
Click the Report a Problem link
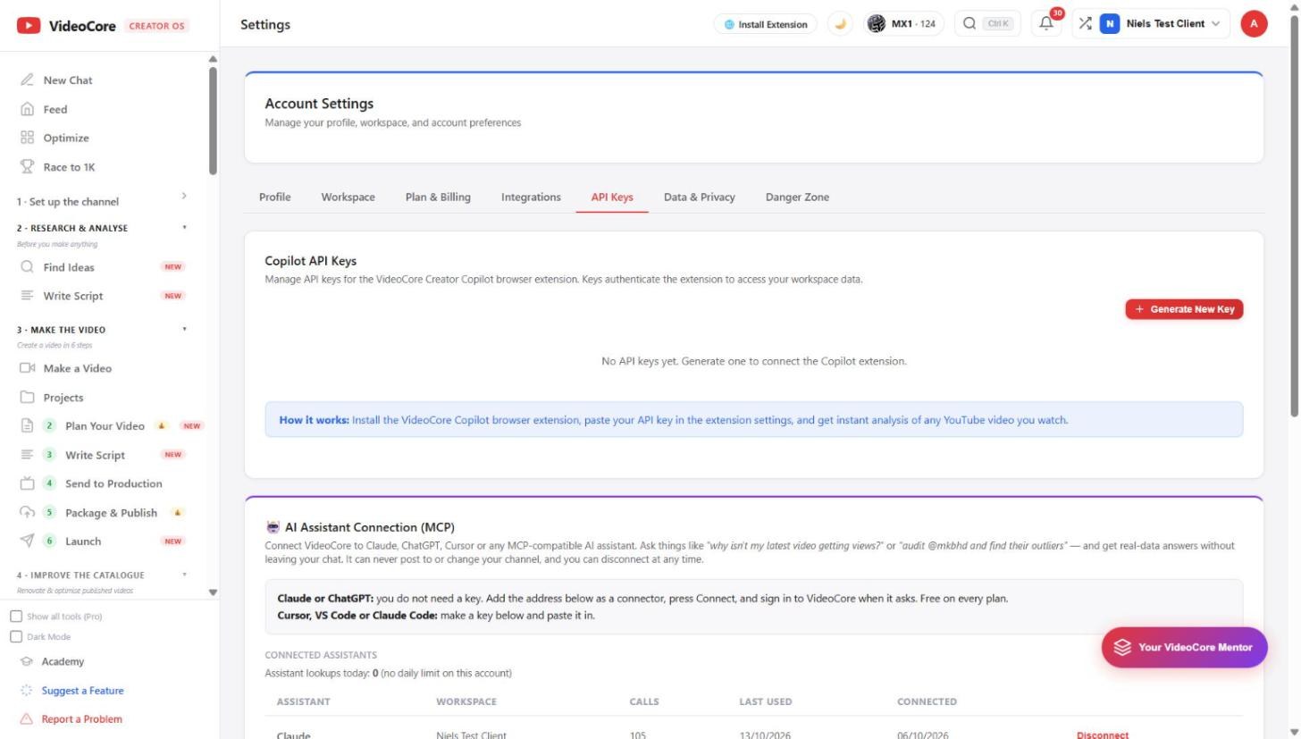pos(71,719)
